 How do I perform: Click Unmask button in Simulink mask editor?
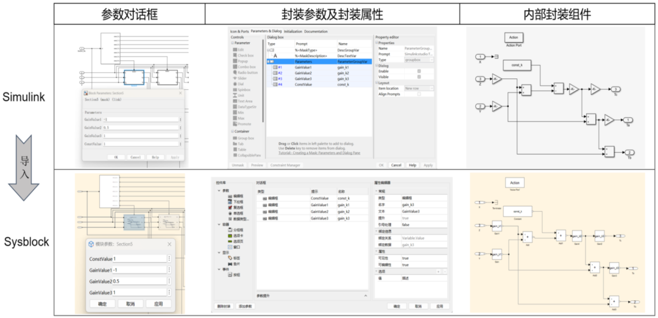237,165
